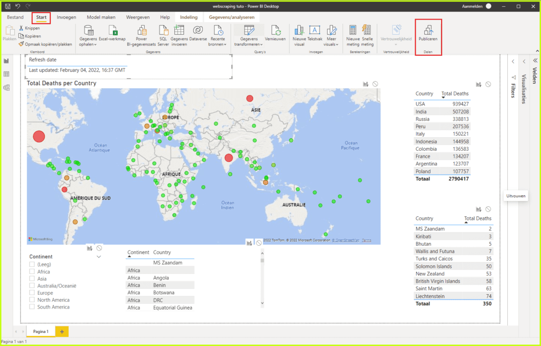Viewport: 541px width, 346px height.
Task: Click the Gegevens invoeren table icon
Action: click(x=179, y=30)
